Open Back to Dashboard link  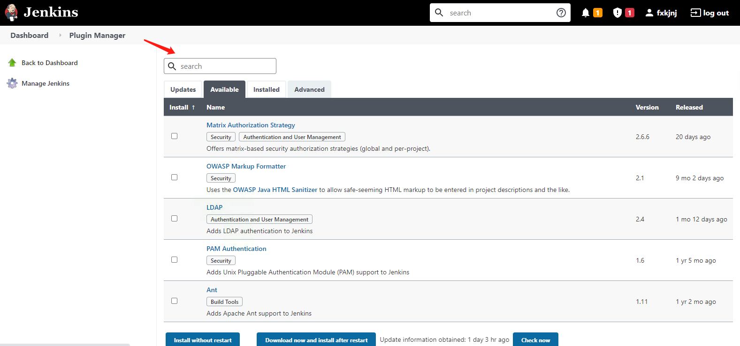point(50,63)
